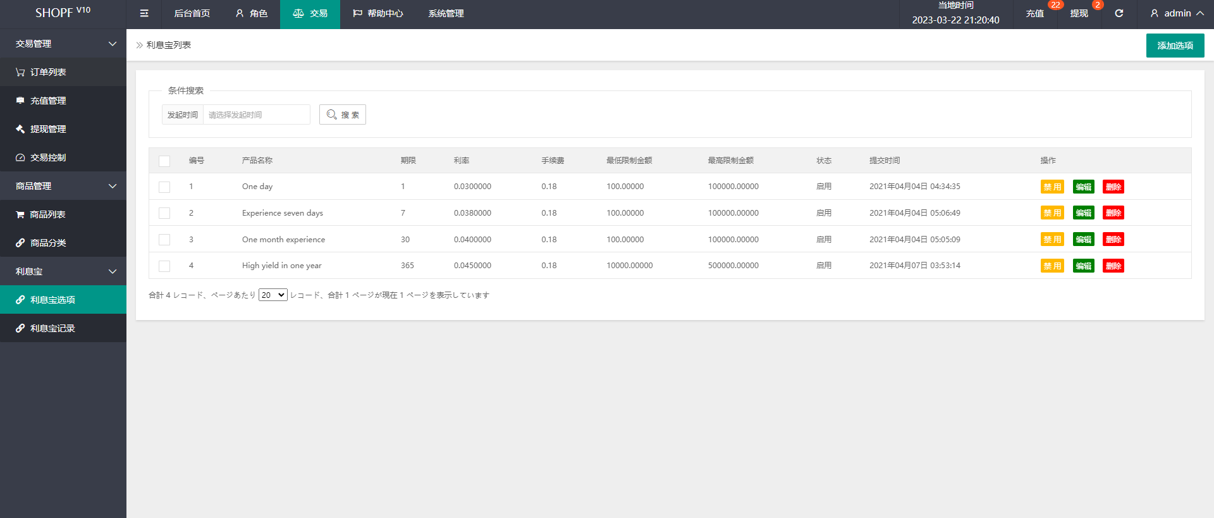This screenshot has width=1214, height=518.
Task: Open 商品分类 in the sidebar
Action: click(48, 243)
